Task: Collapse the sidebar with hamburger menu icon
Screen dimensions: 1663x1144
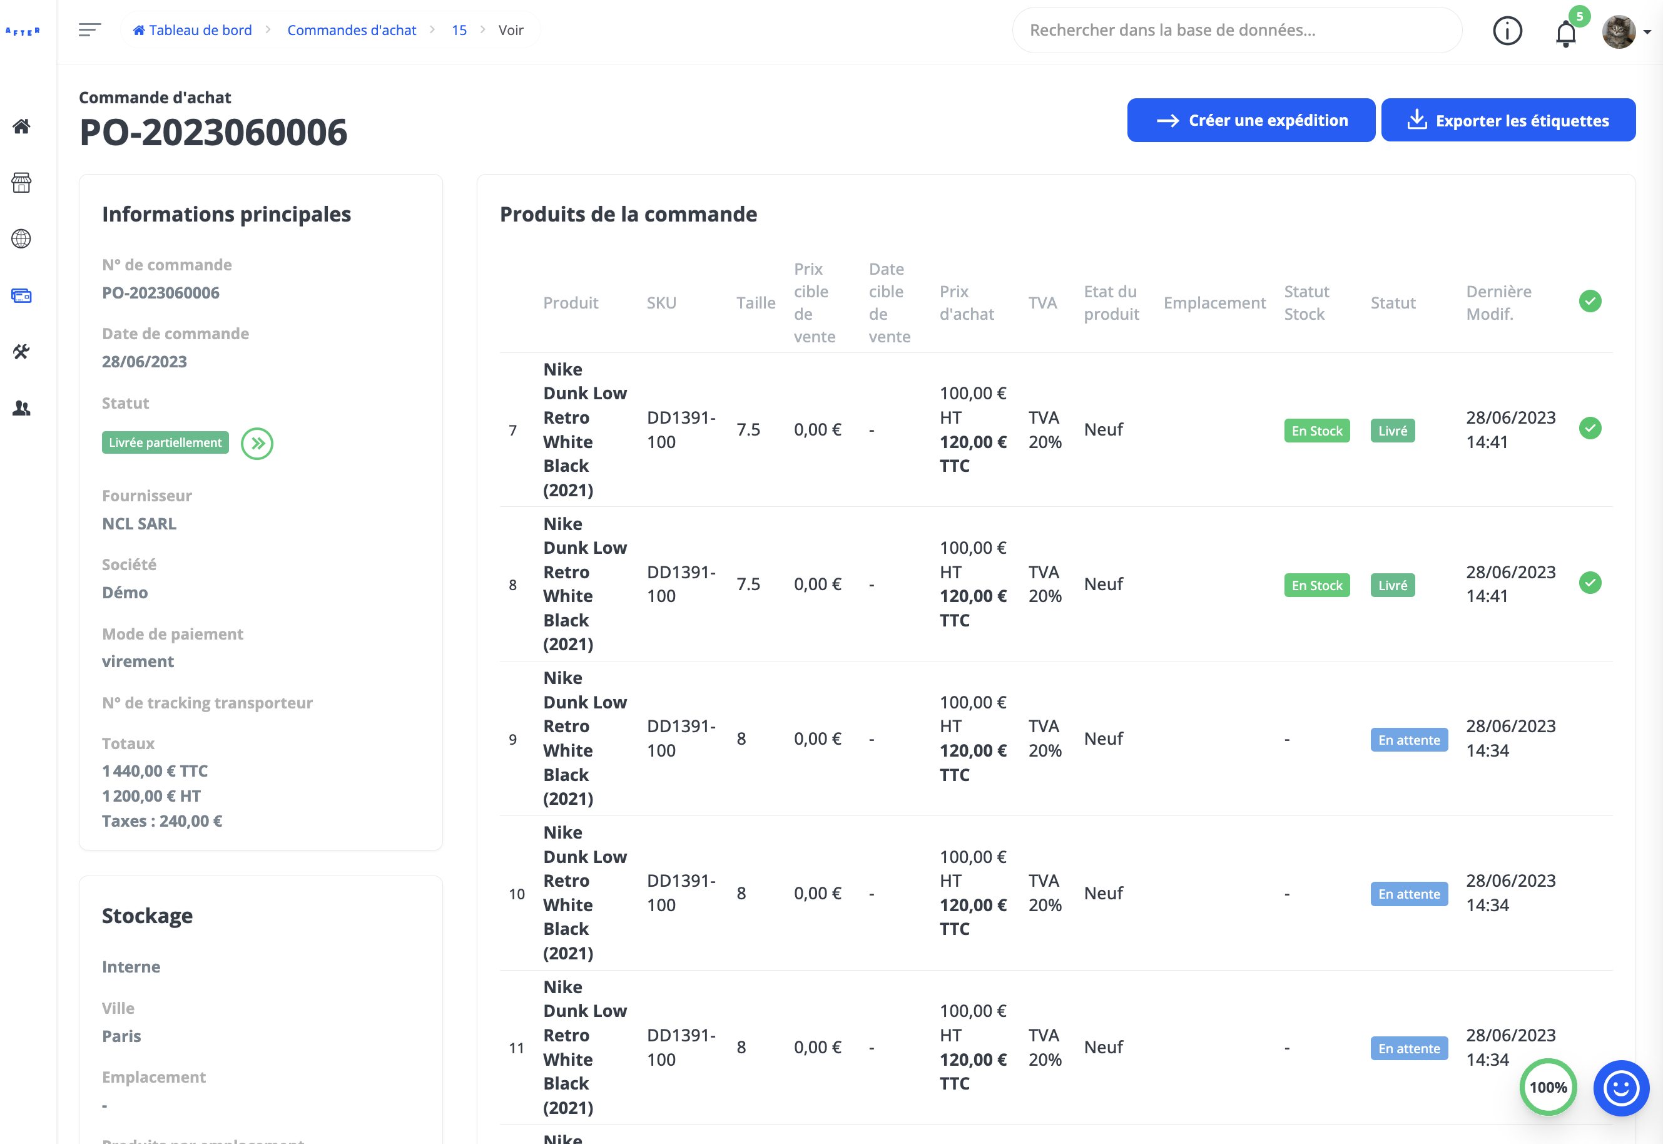Action: (x=89, y=30)
